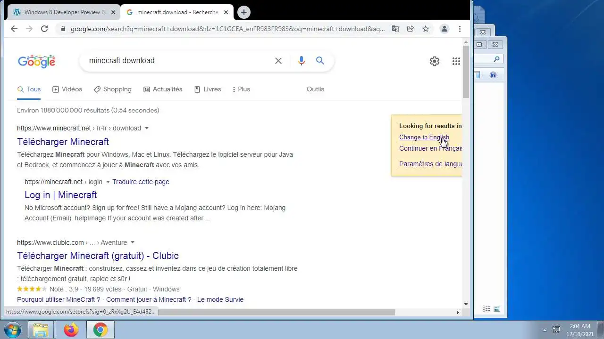Screen dimensions: 604x339
Task: Open Télécharger Minecraft result
Action: tap(63, 142)
